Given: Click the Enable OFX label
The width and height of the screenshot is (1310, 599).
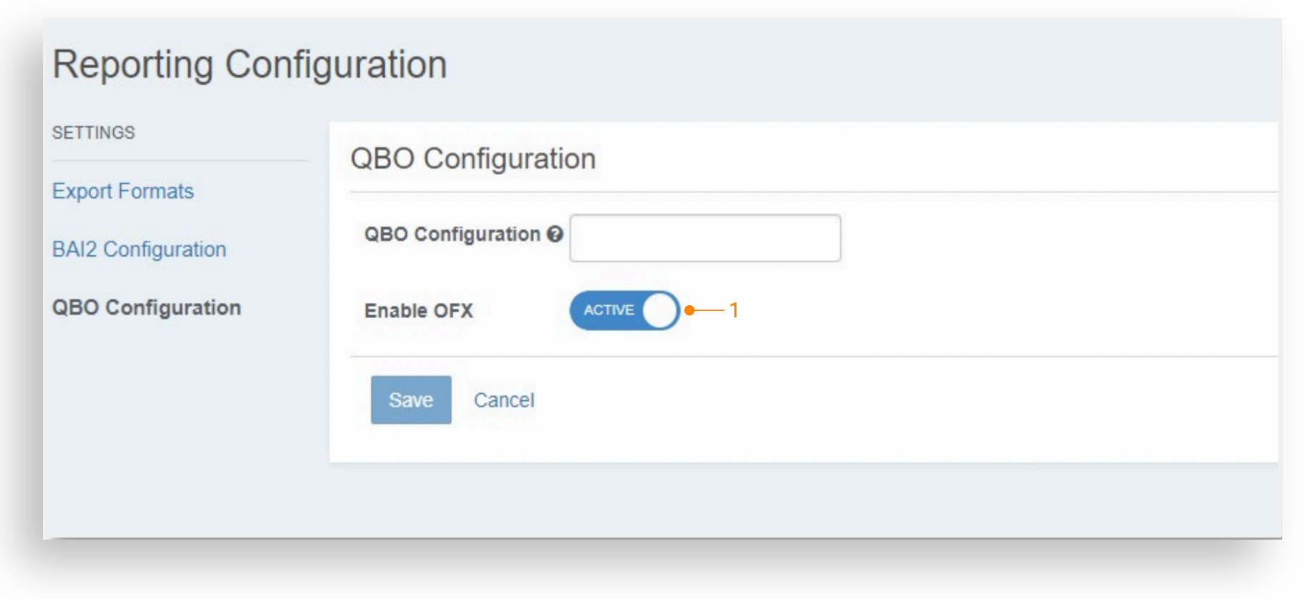Looking at the screenshot, I should click(x=419, y=311).
